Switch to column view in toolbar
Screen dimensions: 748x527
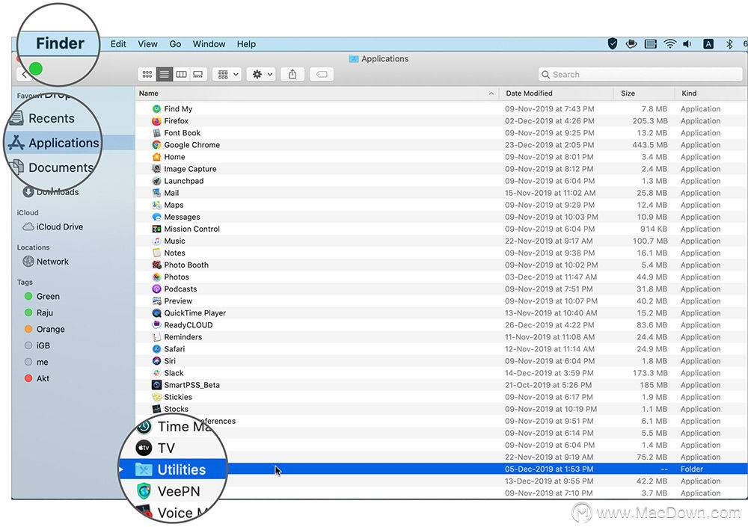181,75
